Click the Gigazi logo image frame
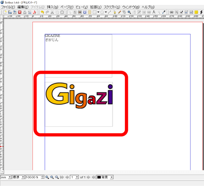Viewport: 204px width, 186px height. (79, 104)
